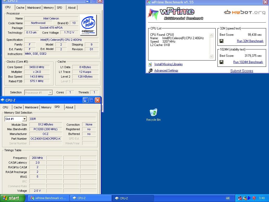269x202 pixels.
Task: Run the 1024M Benchmark
Action: coord(248,62)
